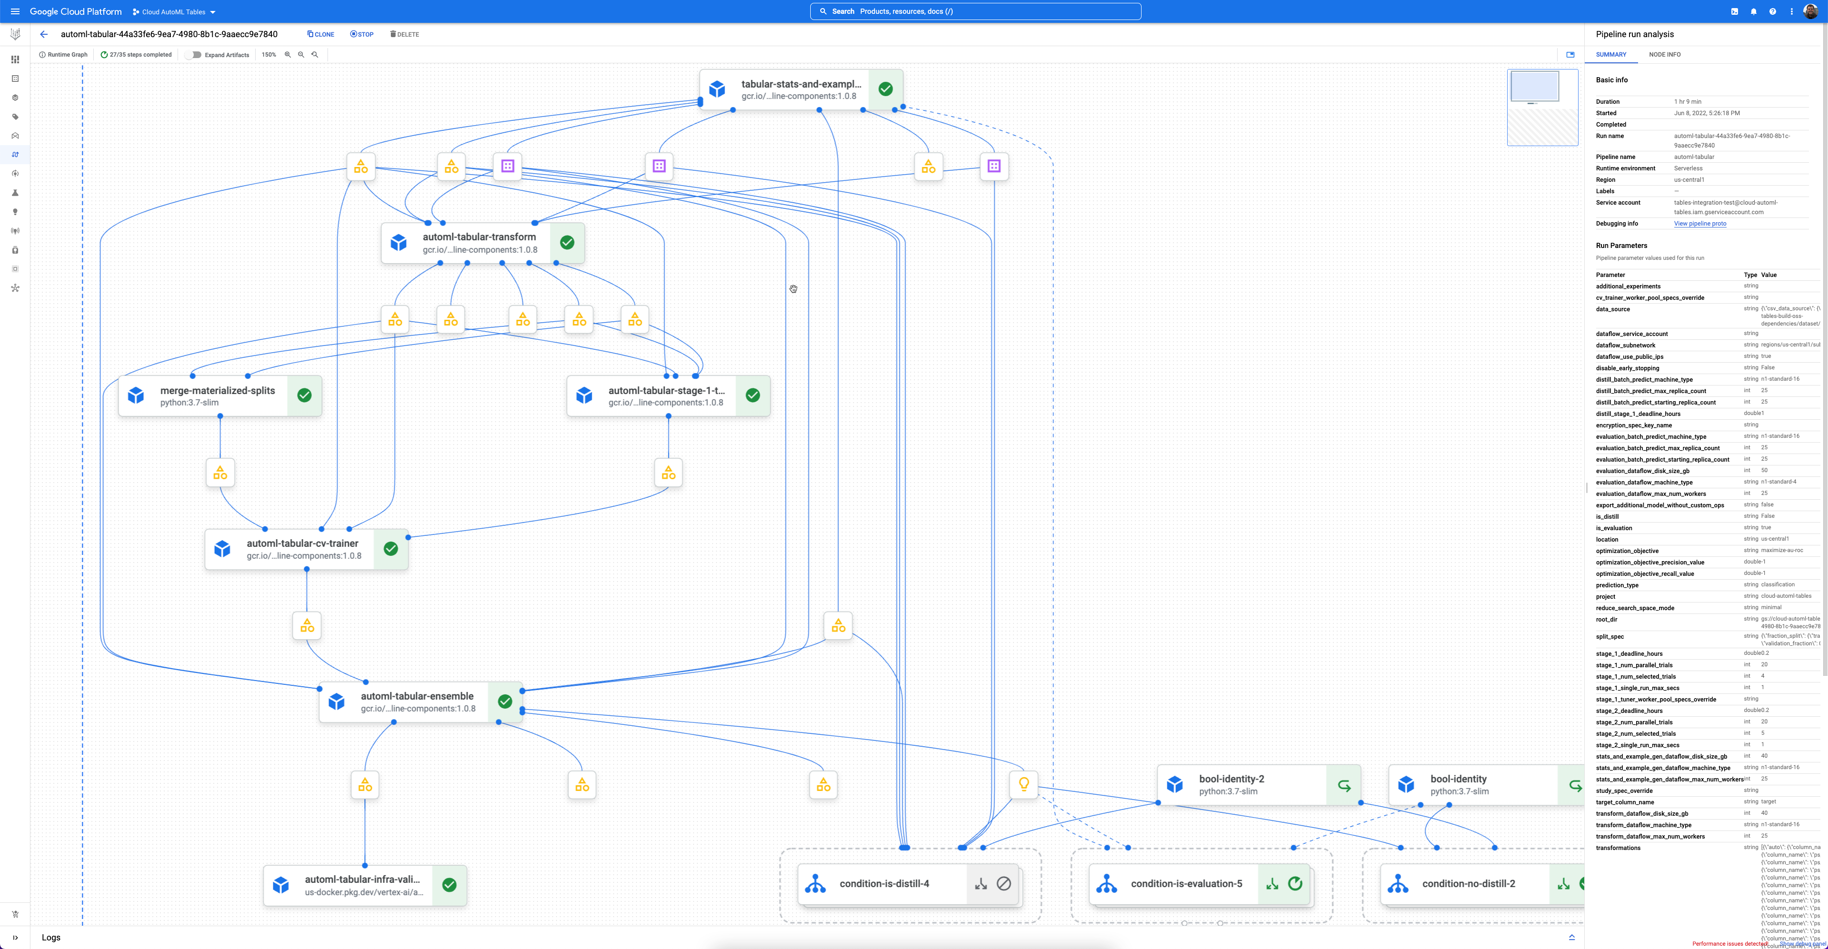Zoom in on the pipeline graph

click(288, 55)
